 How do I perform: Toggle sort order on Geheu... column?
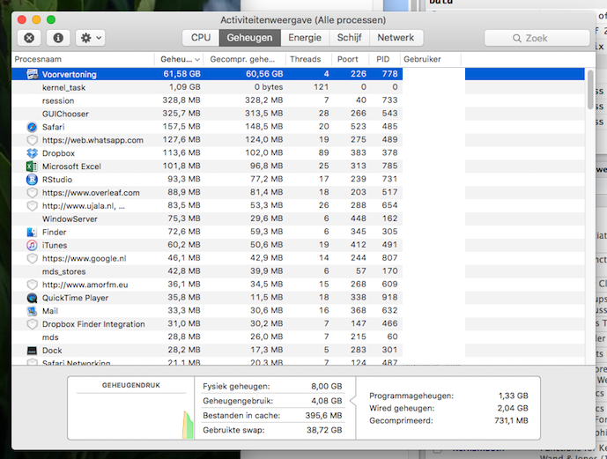click(180, 59)
